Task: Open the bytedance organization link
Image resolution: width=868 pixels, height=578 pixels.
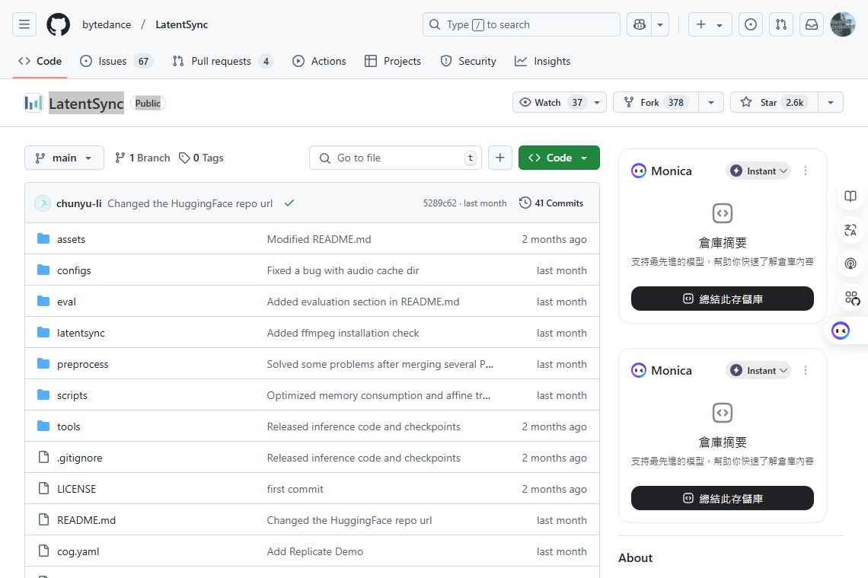Action: point(107,24)
